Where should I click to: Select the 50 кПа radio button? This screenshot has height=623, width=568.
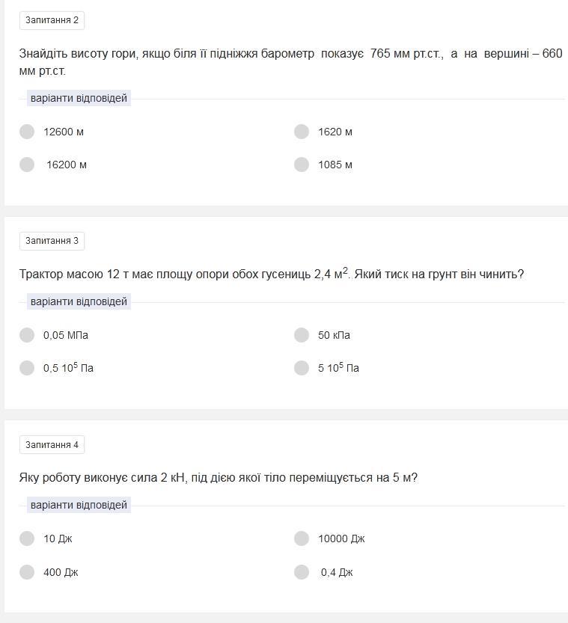[302, 335]
